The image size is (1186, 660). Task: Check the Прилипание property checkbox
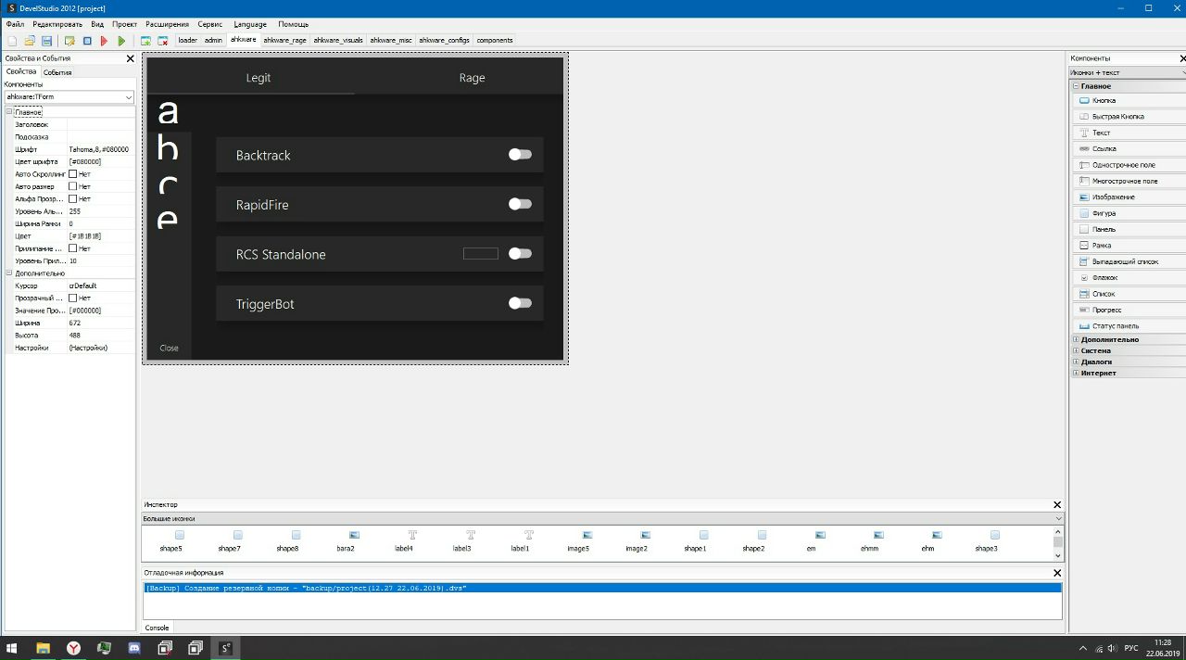(x=73, y=248)
